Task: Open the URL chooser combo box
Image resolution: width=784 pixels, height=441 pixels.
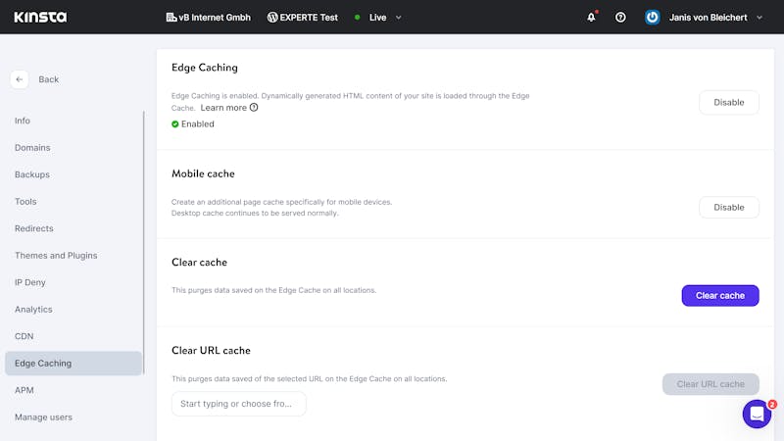Action: click(239, 404)
